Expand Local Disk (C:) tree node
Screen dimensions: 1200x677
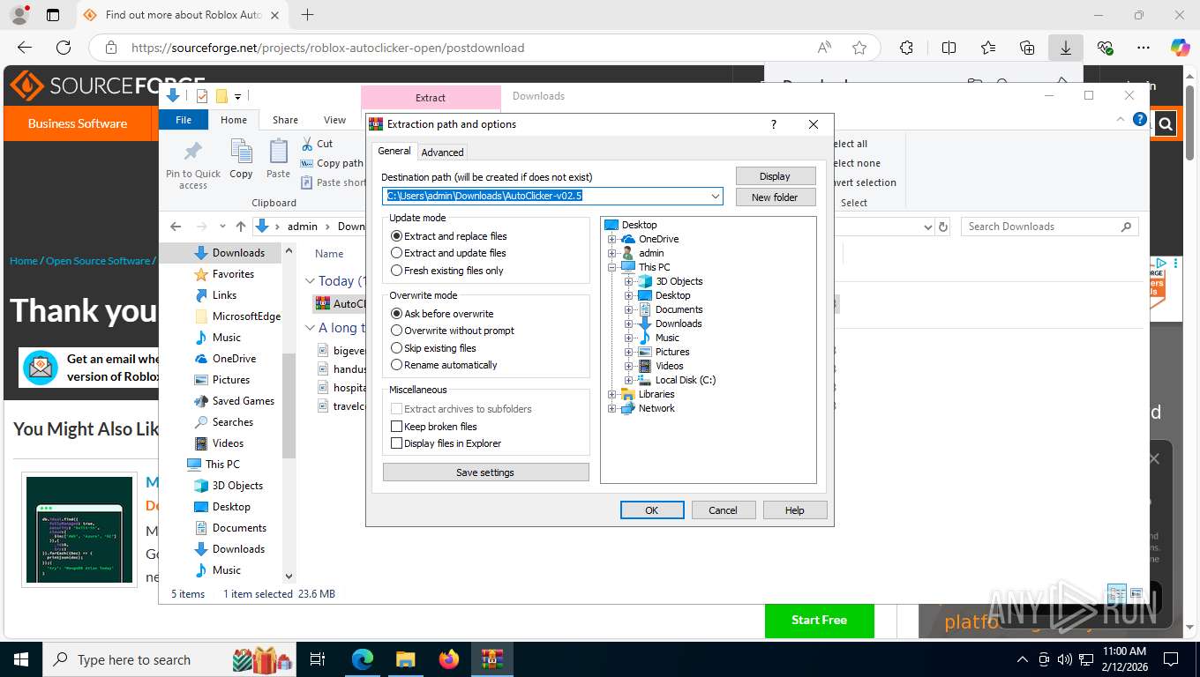pos(628,380)
